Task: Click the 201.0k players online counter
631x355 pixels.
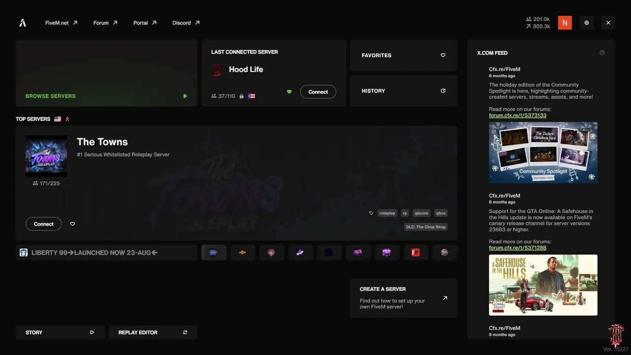Action: (x=538, y=19)
